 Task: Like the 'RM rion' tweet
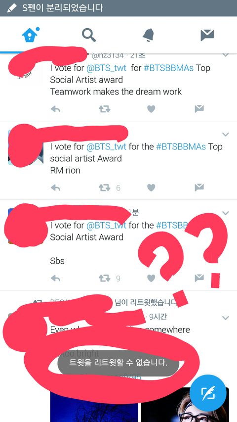click(151, 188)
